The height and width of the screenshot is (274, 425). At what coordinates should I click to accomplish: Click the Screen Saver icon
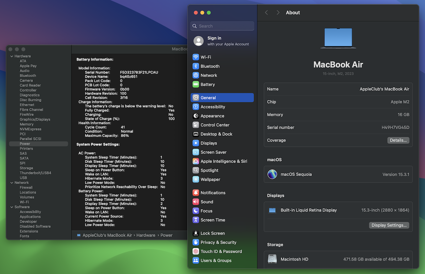[x=196, y=152]
